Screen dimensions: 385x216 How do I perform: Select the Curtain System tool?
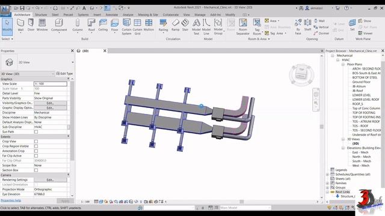126,27
